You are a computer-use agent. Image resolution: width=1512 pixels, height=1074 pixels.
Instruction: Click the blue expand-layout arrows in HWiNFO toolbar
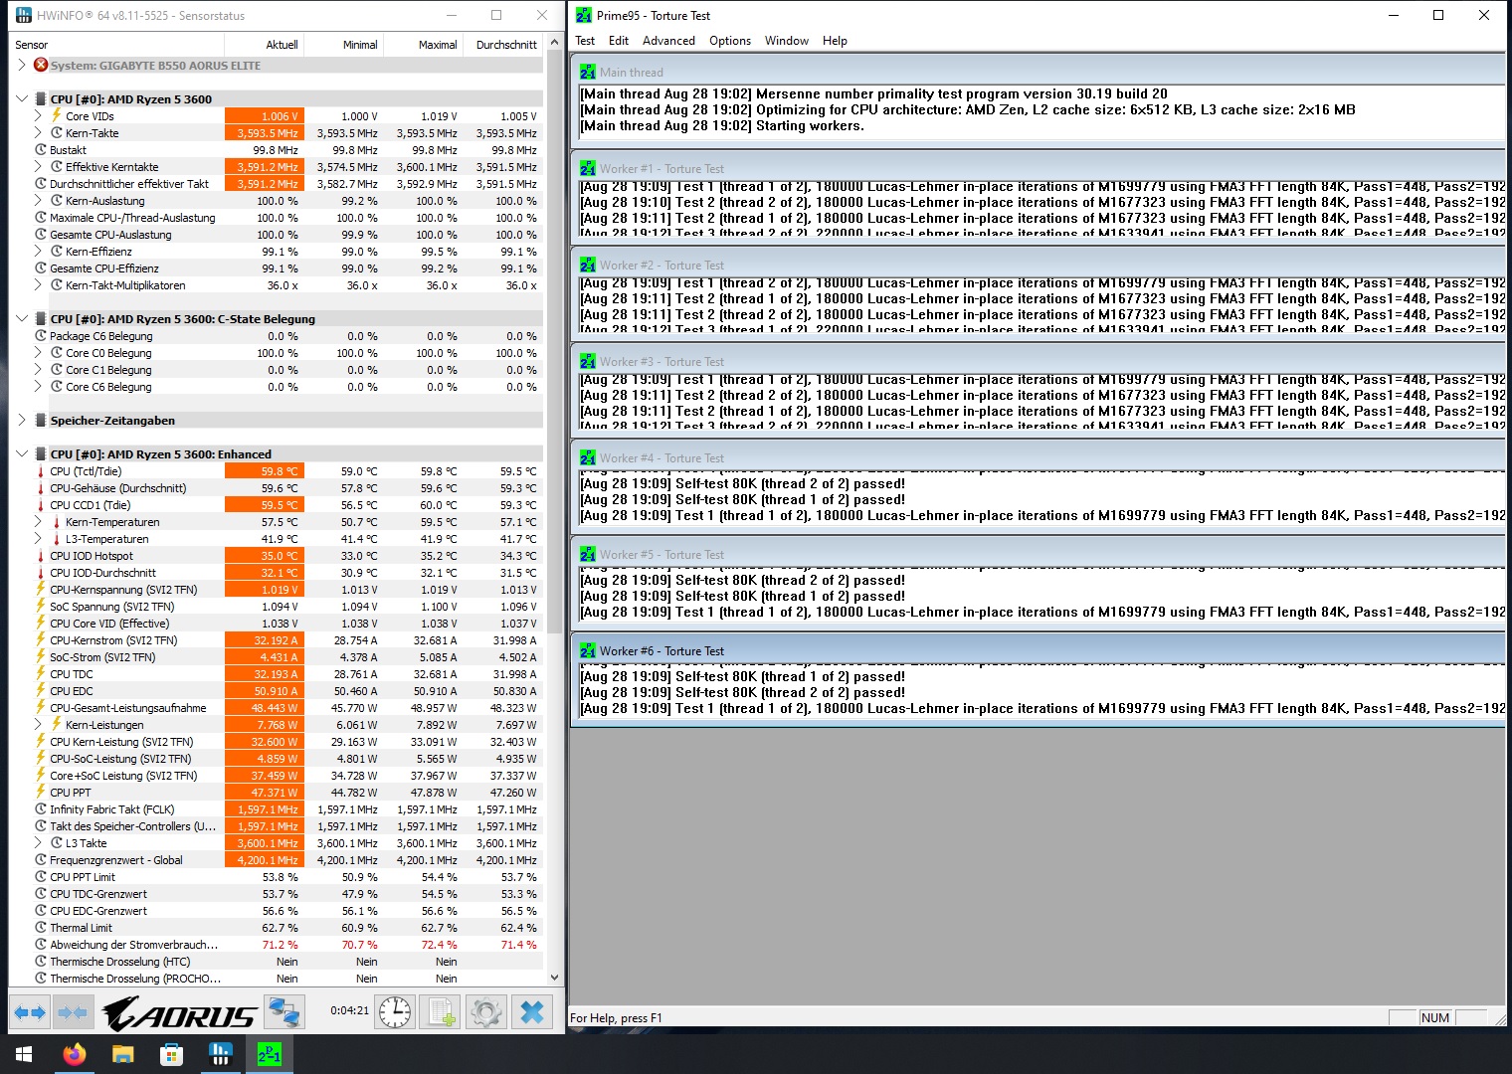coord(30,1013)
